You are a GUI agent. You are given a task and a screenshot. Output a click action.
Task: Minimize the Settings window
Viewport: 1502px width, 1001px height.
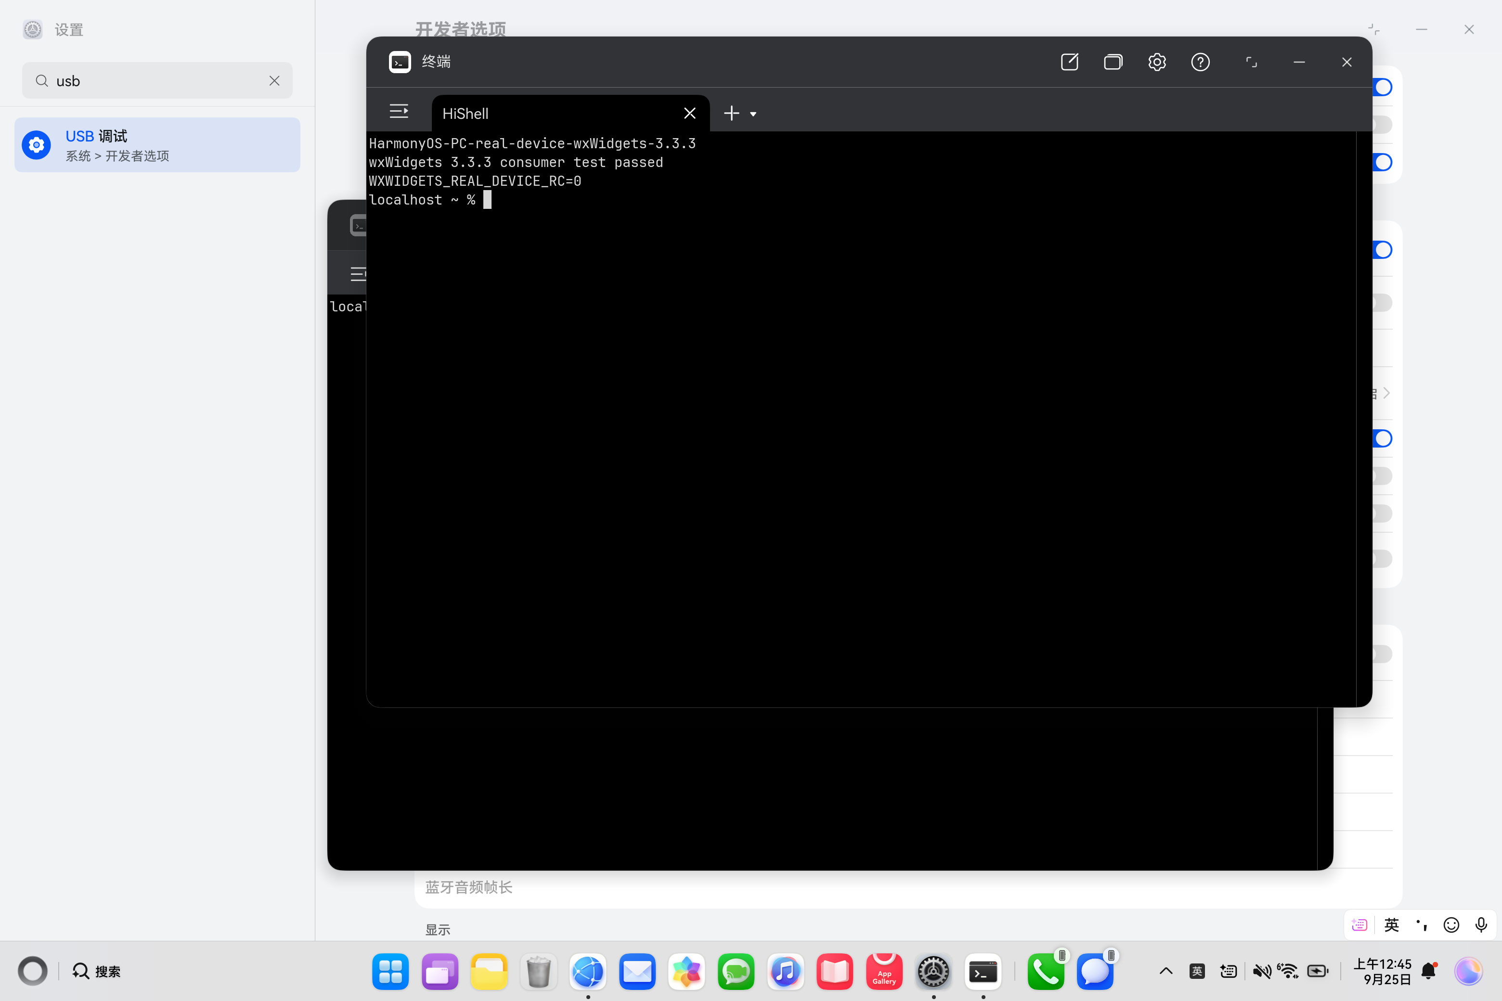1422,29
